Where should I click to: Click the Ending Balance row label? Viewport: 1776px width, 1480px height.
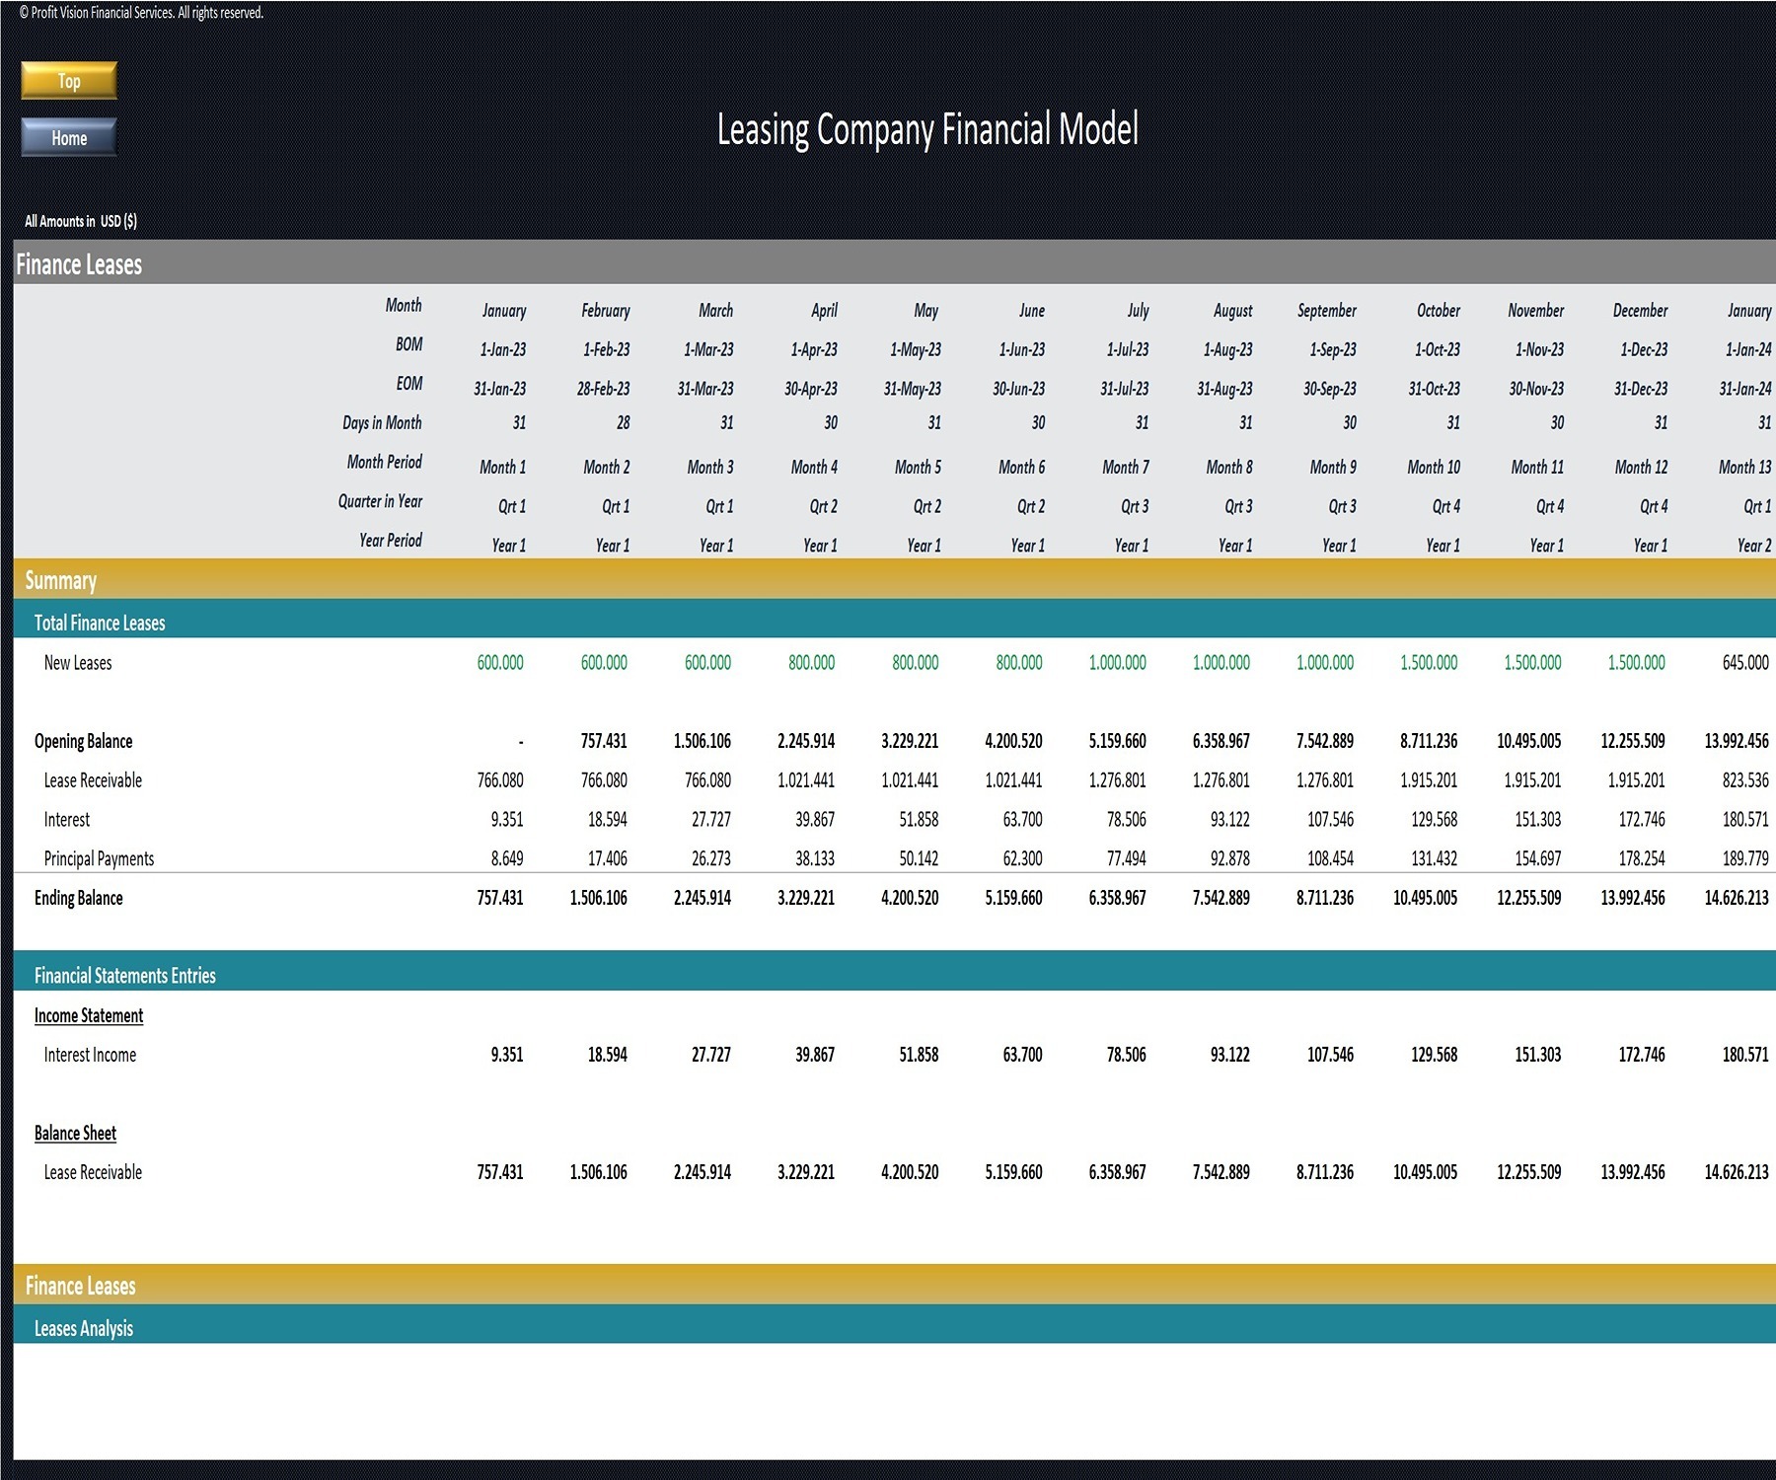pos(80,898)
